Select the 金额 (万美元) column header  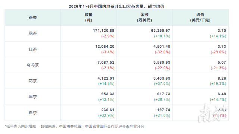click(x=145, y=17)
